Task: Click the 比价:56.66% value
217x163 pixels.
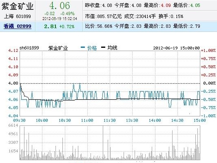Action: click(x=99, y=26)
